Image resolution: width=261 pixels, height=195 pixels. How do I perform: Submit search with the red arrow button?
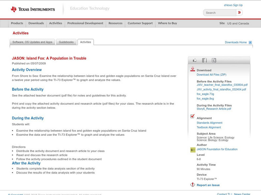point(239,12)
